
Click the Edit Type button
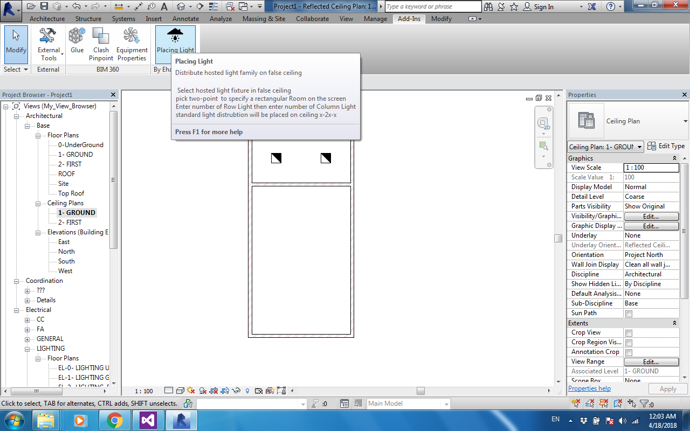(x=666, y=146)
